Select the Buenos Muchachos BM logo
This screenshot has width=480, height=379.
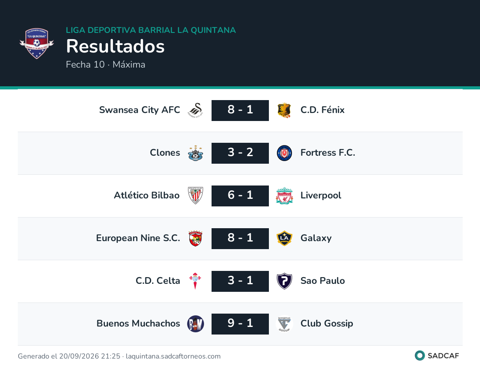195,324
